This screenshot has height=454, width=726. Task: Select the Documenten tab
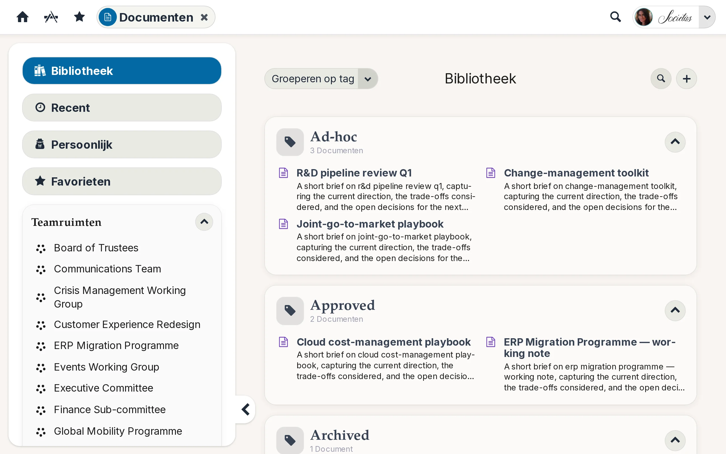click(156, 17)
